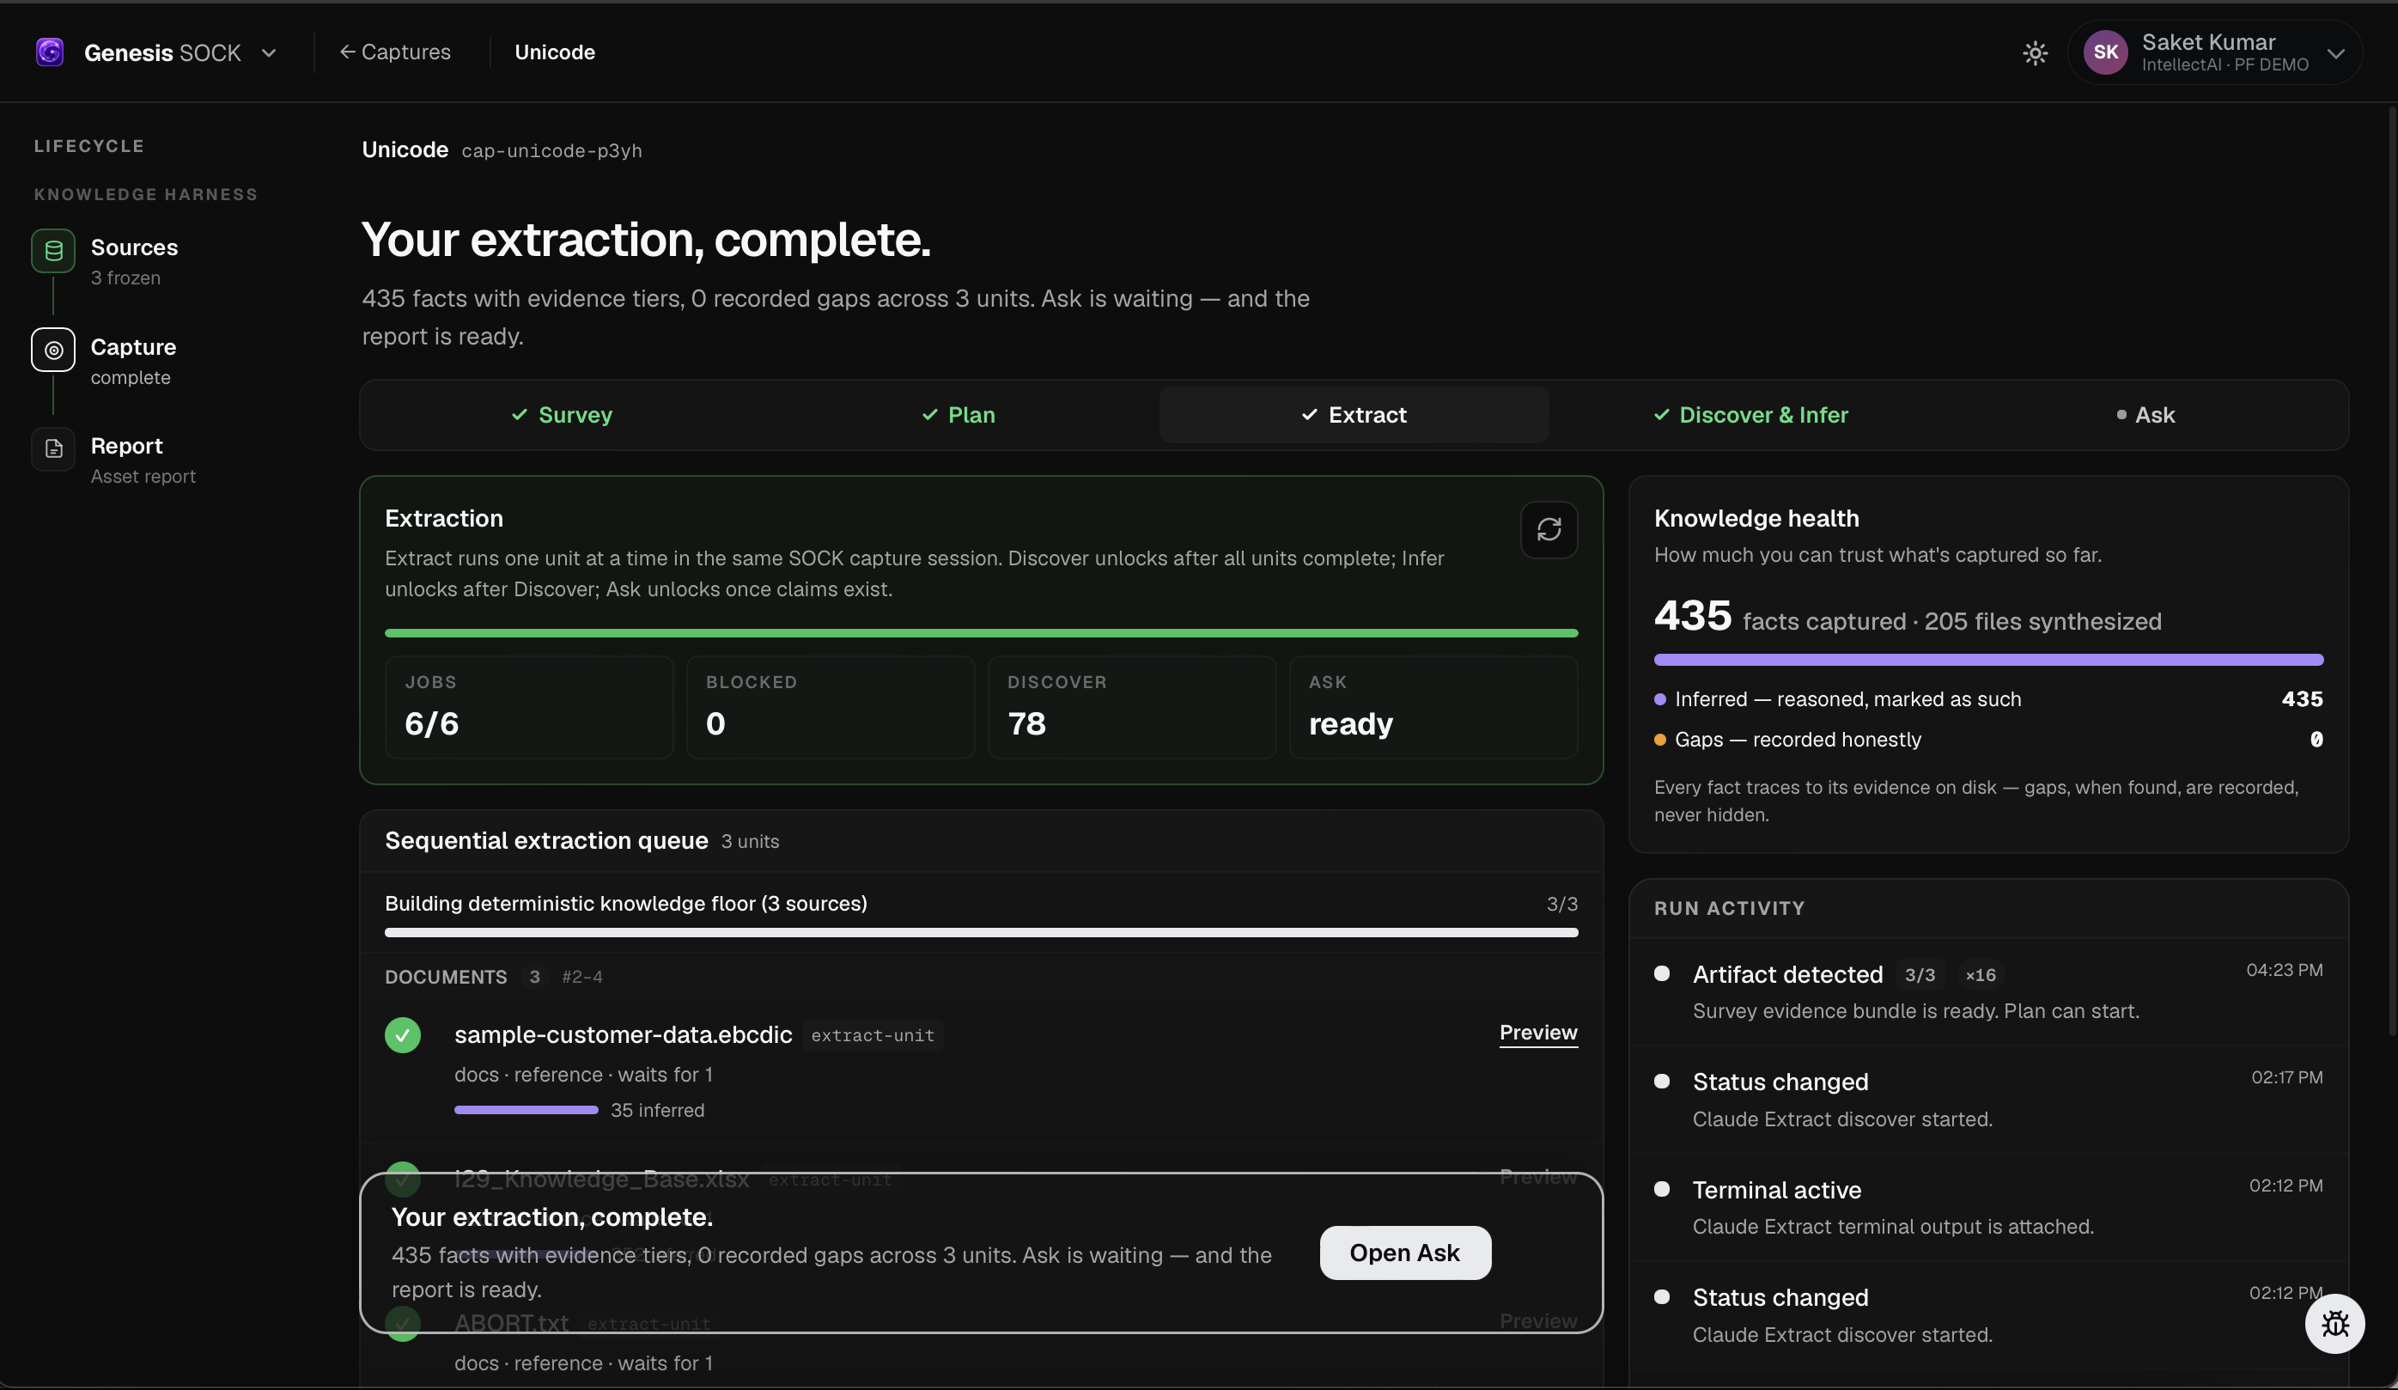
Task: Click the 35 inferred progress bar
Action: [526, 1110]
